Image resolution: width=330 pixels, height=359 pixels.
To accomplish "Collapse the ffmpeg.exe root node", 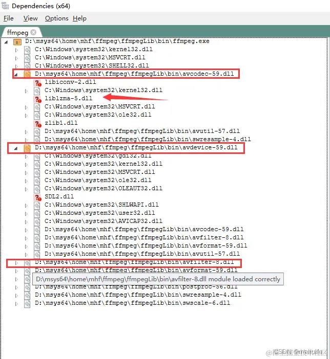I will click(6, 42).
